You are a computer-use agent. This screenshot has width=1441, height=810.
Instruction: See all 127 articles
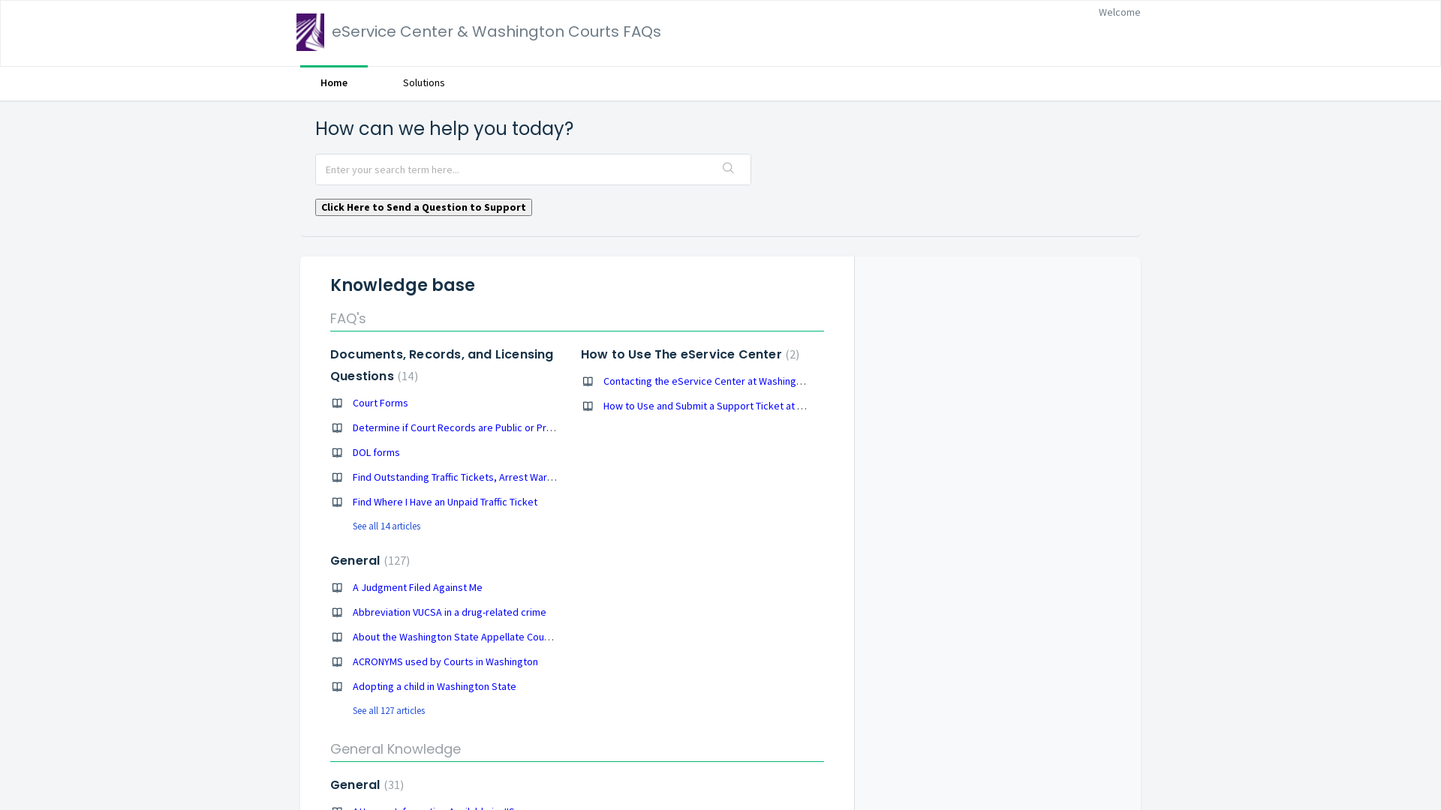click(x=389, y=710)
